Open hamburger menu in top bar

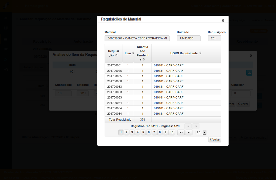pos(17,6)
